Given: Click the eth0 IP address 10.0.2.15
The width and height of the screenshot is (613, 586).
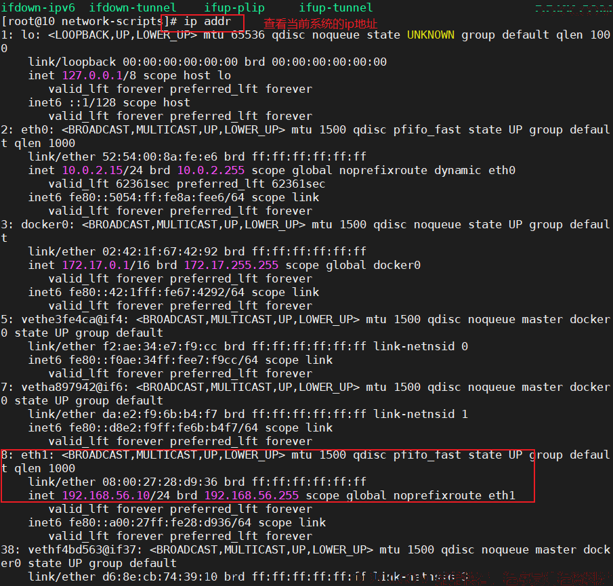Looking at the screenshot, I should pyautogui.click(x=92, y=171).
